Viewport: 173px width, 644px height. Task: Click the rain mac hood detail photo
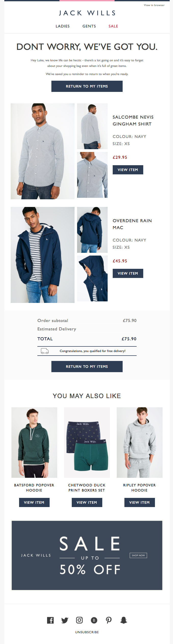coord(92,278)
